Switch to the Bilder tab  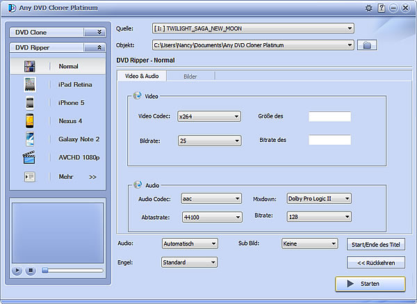(x=190, y=77)
